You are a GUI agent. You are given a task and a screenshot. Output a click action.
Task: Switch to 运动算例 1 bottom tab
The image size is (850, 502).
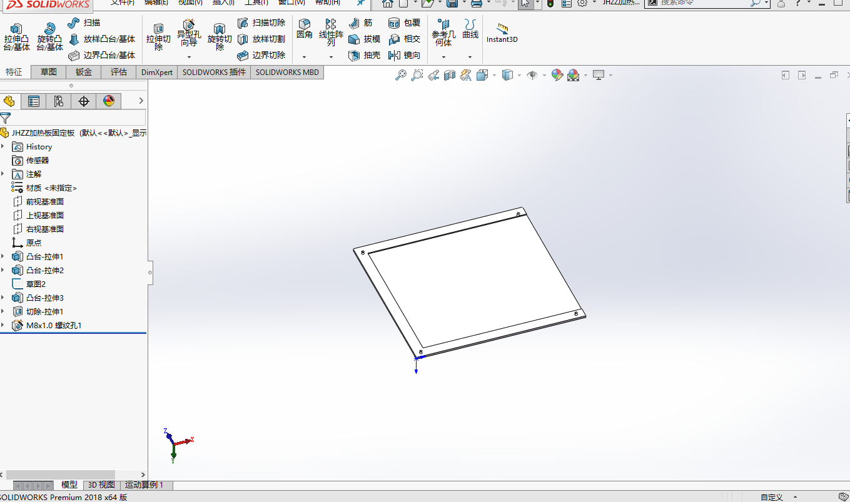(144, 485)
